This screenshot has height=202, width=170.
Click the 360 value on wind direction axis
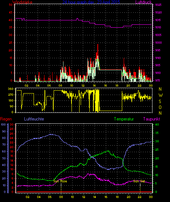click(x=11, y=89)
